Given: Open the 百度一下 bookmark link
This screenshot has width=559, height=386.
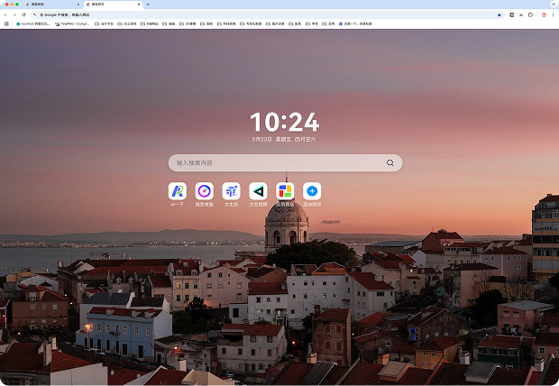Looking at the screenshot, I should (x=355, y=23).
